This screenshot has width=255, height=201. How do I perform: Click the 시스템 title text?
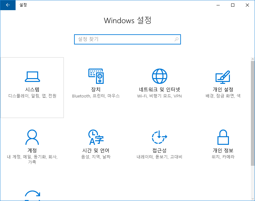click(x=32, y=89)
